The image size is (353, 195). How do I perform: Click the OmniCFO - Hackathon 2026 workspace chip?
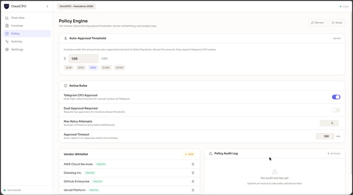(x=76, y=6)
